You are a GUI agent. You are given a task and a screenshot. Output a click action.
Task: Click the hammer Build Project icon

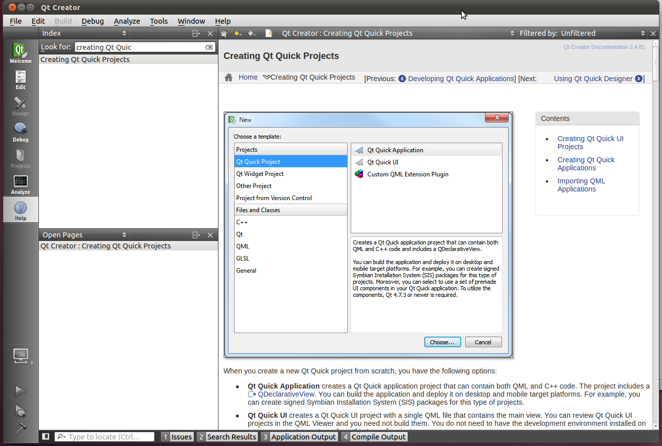20,429
